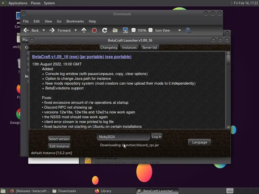Click the Search magnifier icon
This screenshot has height=194, width=259.
(188, 30)
